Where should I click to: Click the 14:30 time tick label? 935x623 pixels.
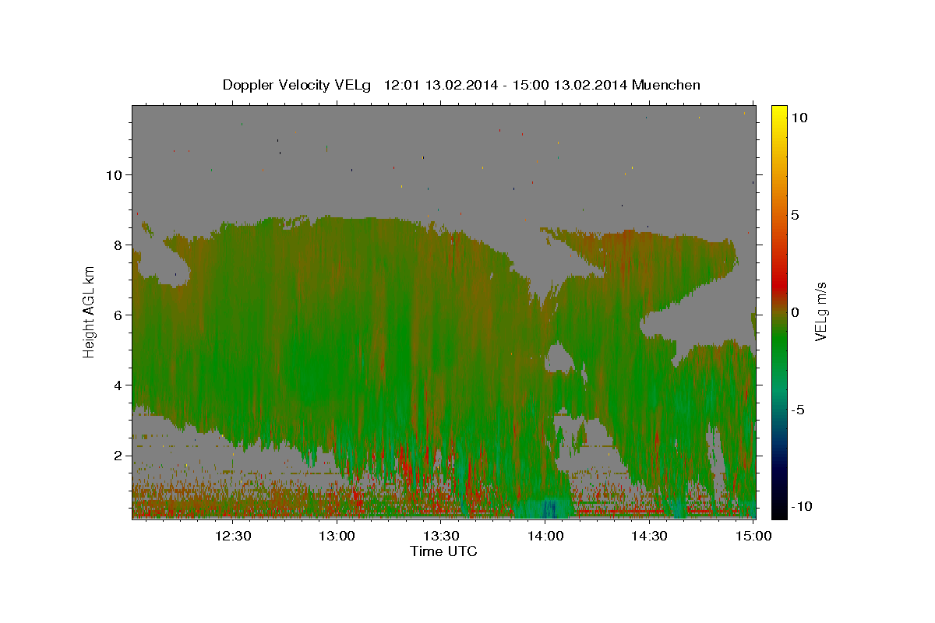coord(649,536)
